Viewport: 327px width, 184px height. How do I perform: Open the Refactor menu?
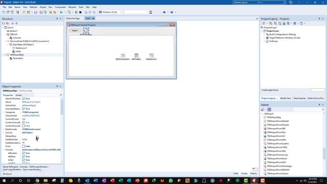point(33,7)
